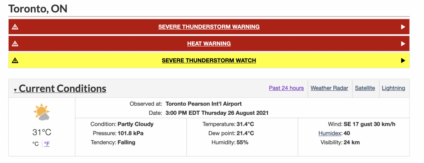
Task: Open the SEVERE THUNDERSTORM WATCH text link
Action: point(209,60)
